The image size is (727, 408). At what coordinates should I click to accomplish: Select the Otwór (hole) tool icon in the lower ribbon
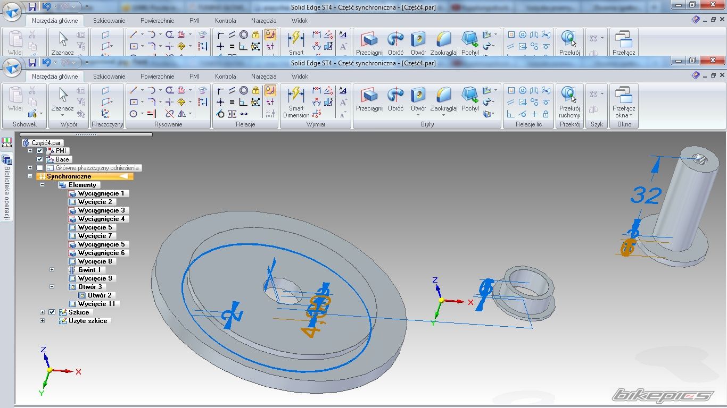click(x=418, y=96)
